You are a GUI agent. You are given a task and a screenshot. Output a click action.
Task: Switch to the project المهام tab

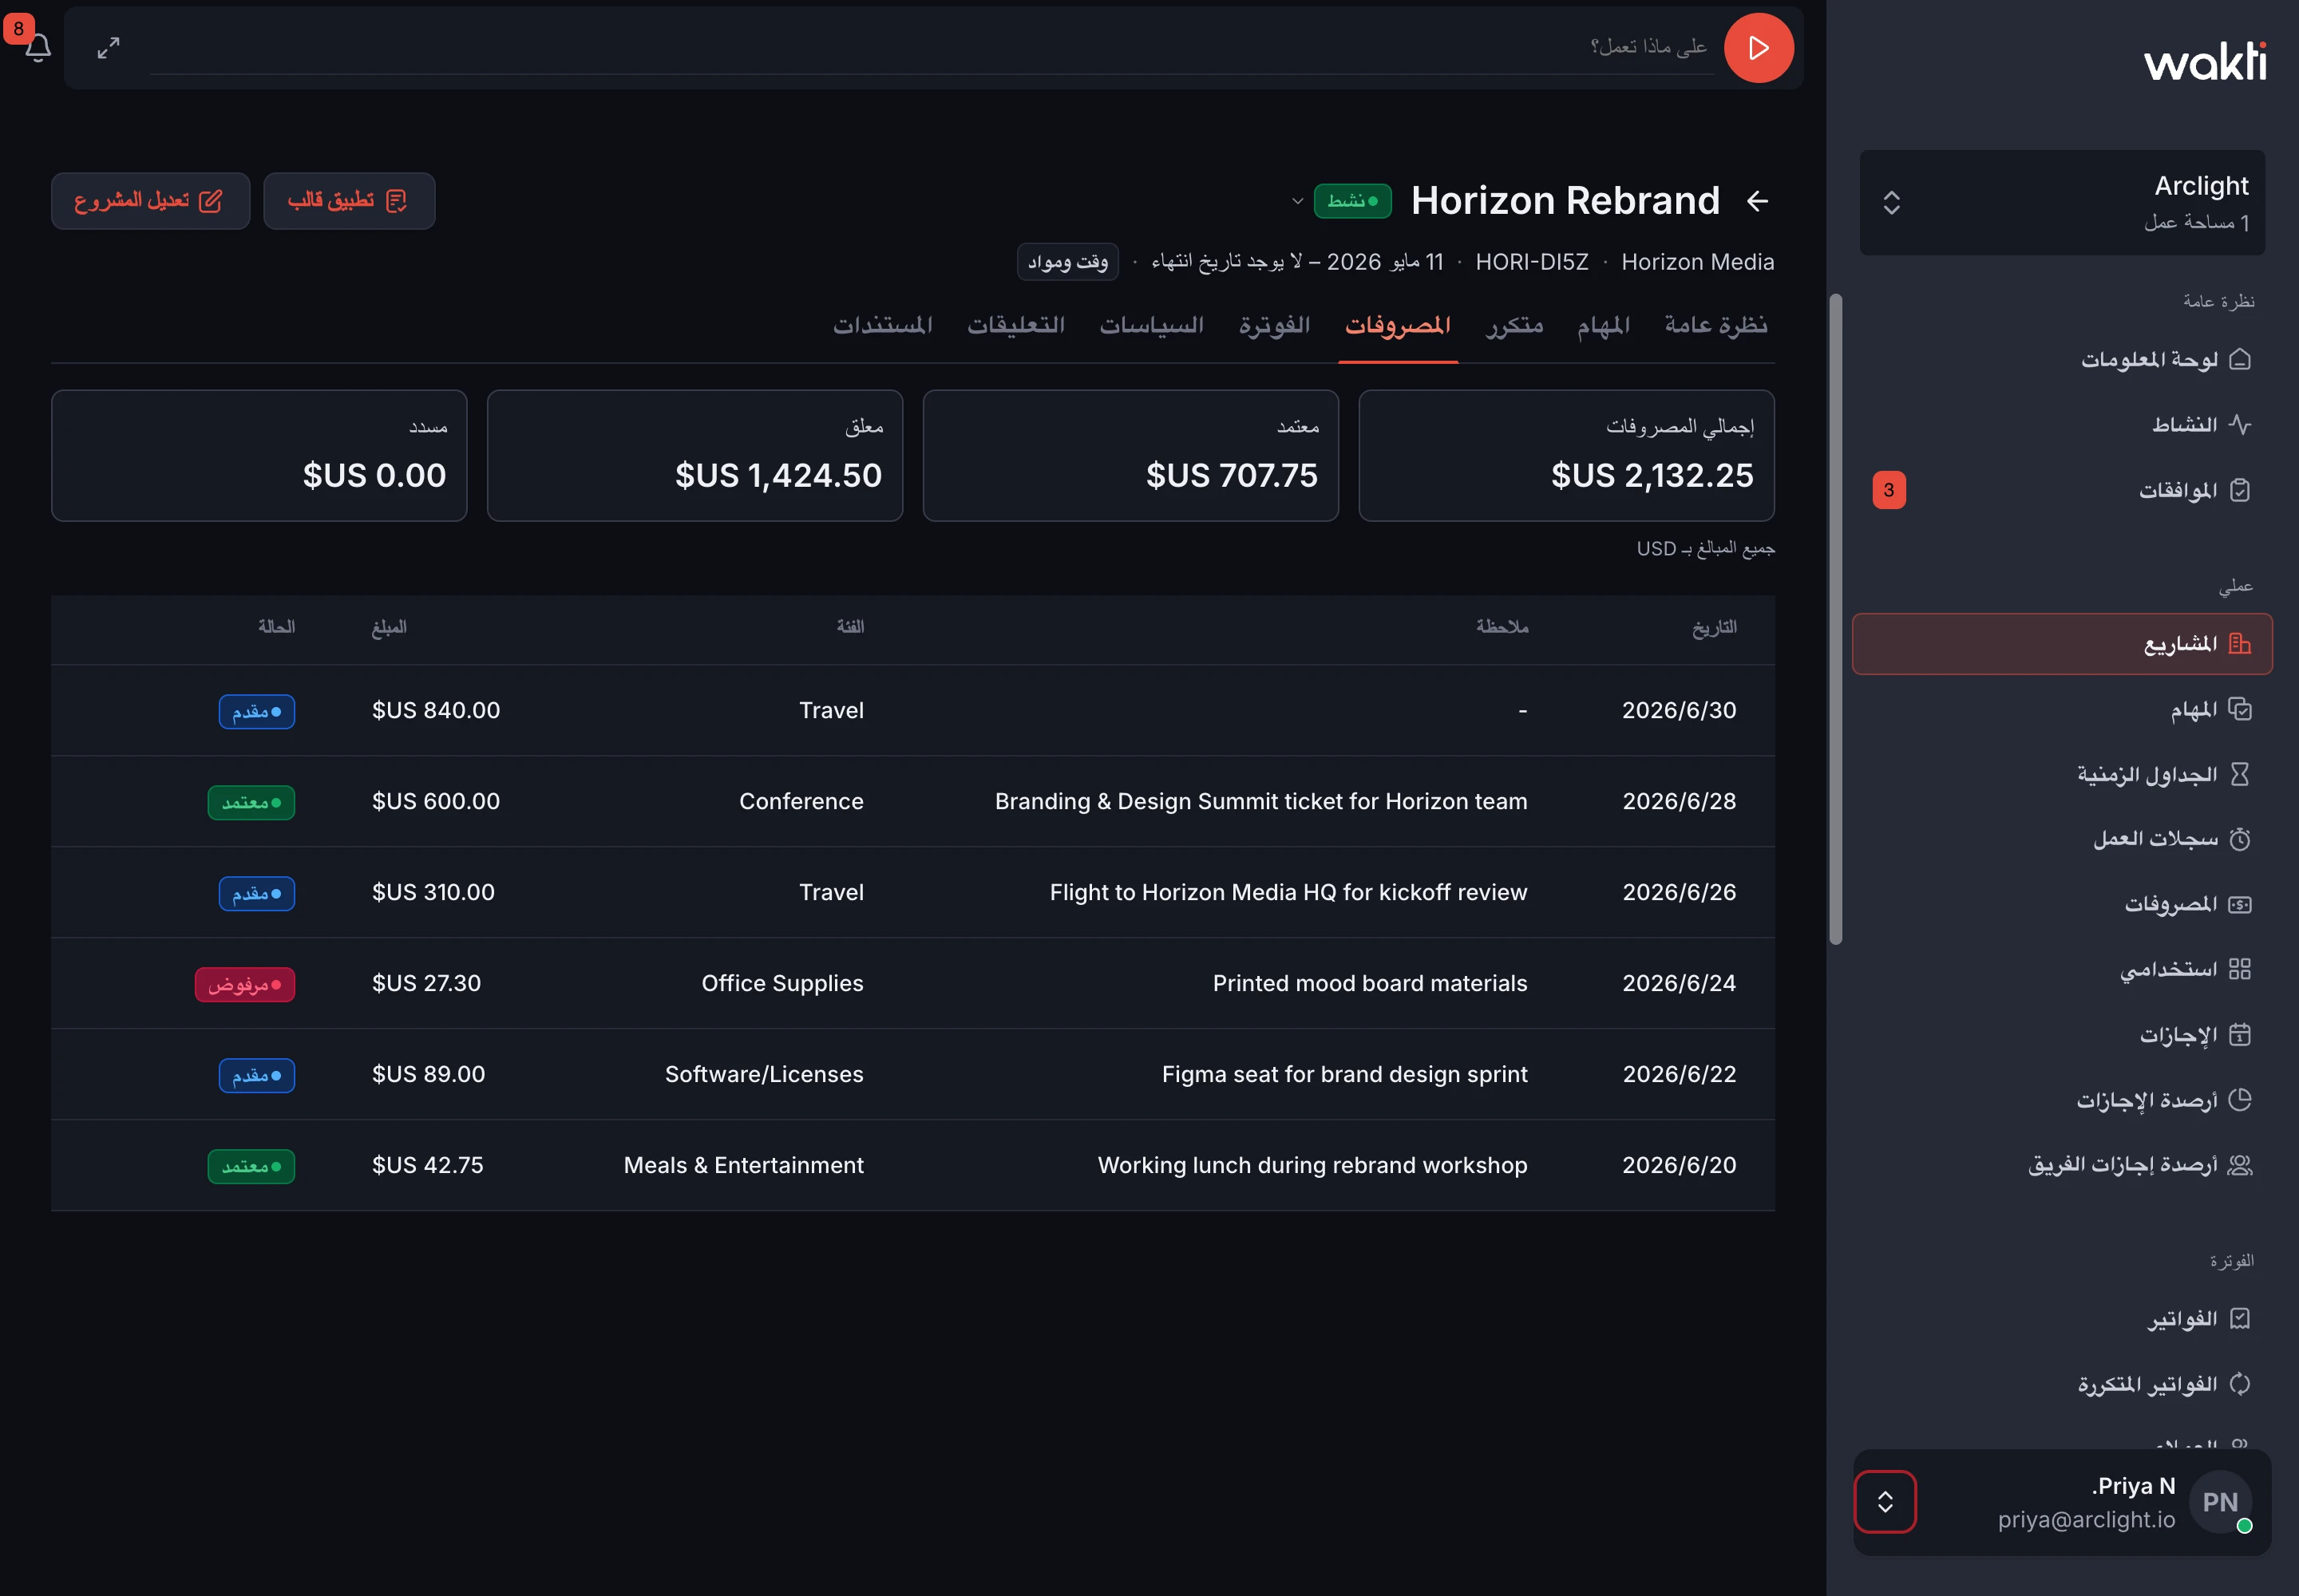click(1604, 325)
